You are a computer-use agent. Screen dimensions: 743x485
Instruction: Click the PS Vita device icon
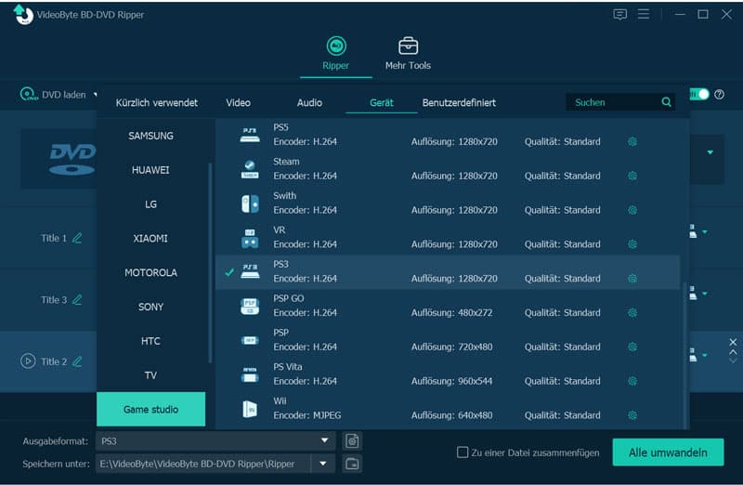250,374
